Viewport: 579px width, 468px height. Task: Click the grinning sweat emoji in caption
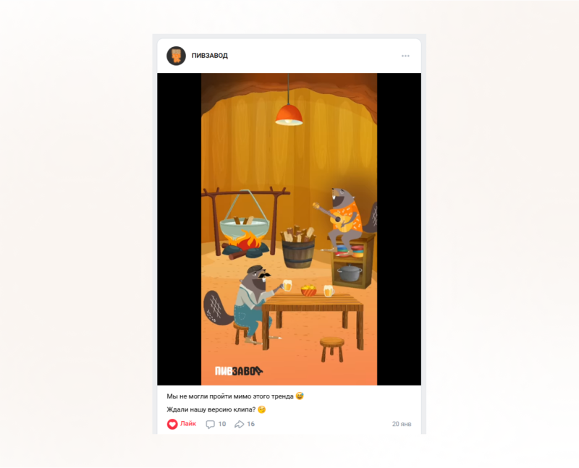tap(300, 396)
